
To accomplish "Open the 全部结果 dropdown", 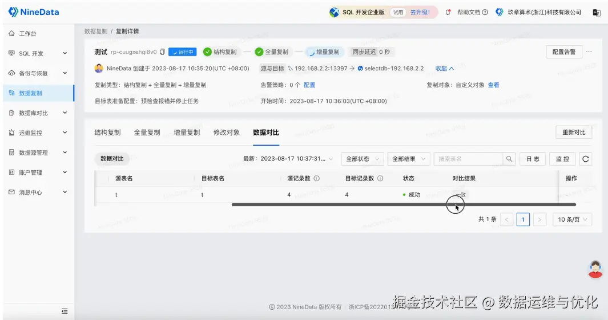I will [x=409, y=159].
